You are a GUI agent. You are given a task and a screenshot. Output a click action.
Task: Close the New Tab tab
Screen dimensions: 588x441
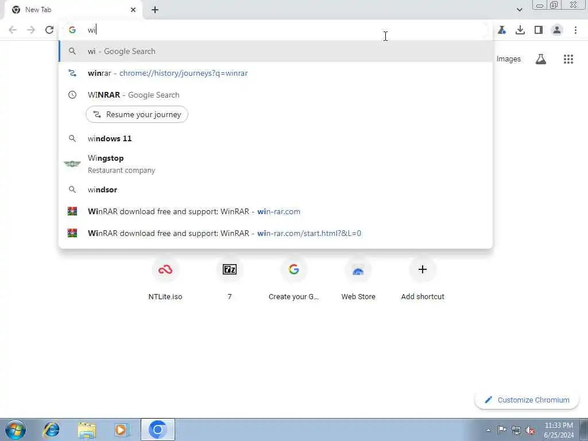[x=133, y=10]
